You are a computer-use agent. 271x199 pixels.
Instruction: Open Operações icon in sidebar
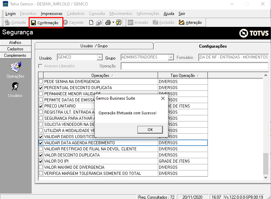tap(16, 67)
